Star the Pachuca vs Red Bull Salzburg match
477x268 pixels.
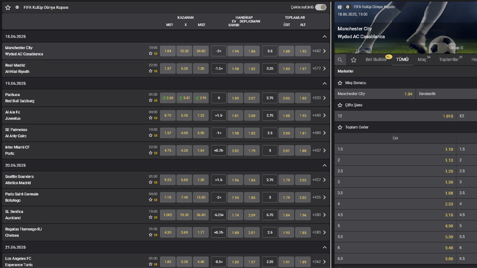[x=150, y=100]
